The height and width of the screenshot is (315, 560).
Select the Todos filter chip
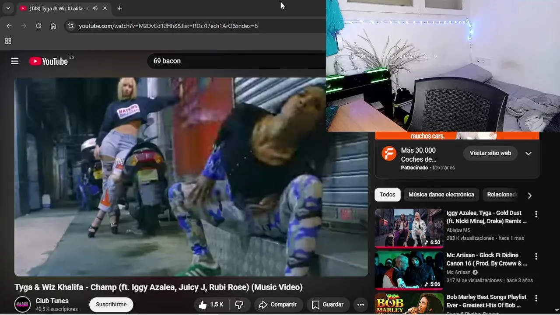pos(387,195)
